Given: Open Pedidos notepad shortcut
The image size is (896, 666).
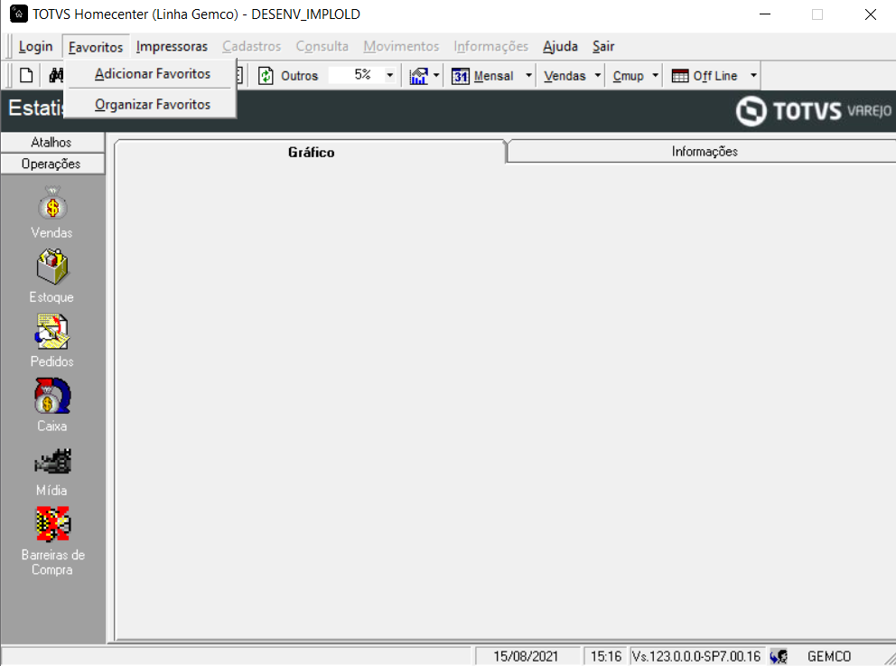Looking at the screenshot, I should (52, 332).
